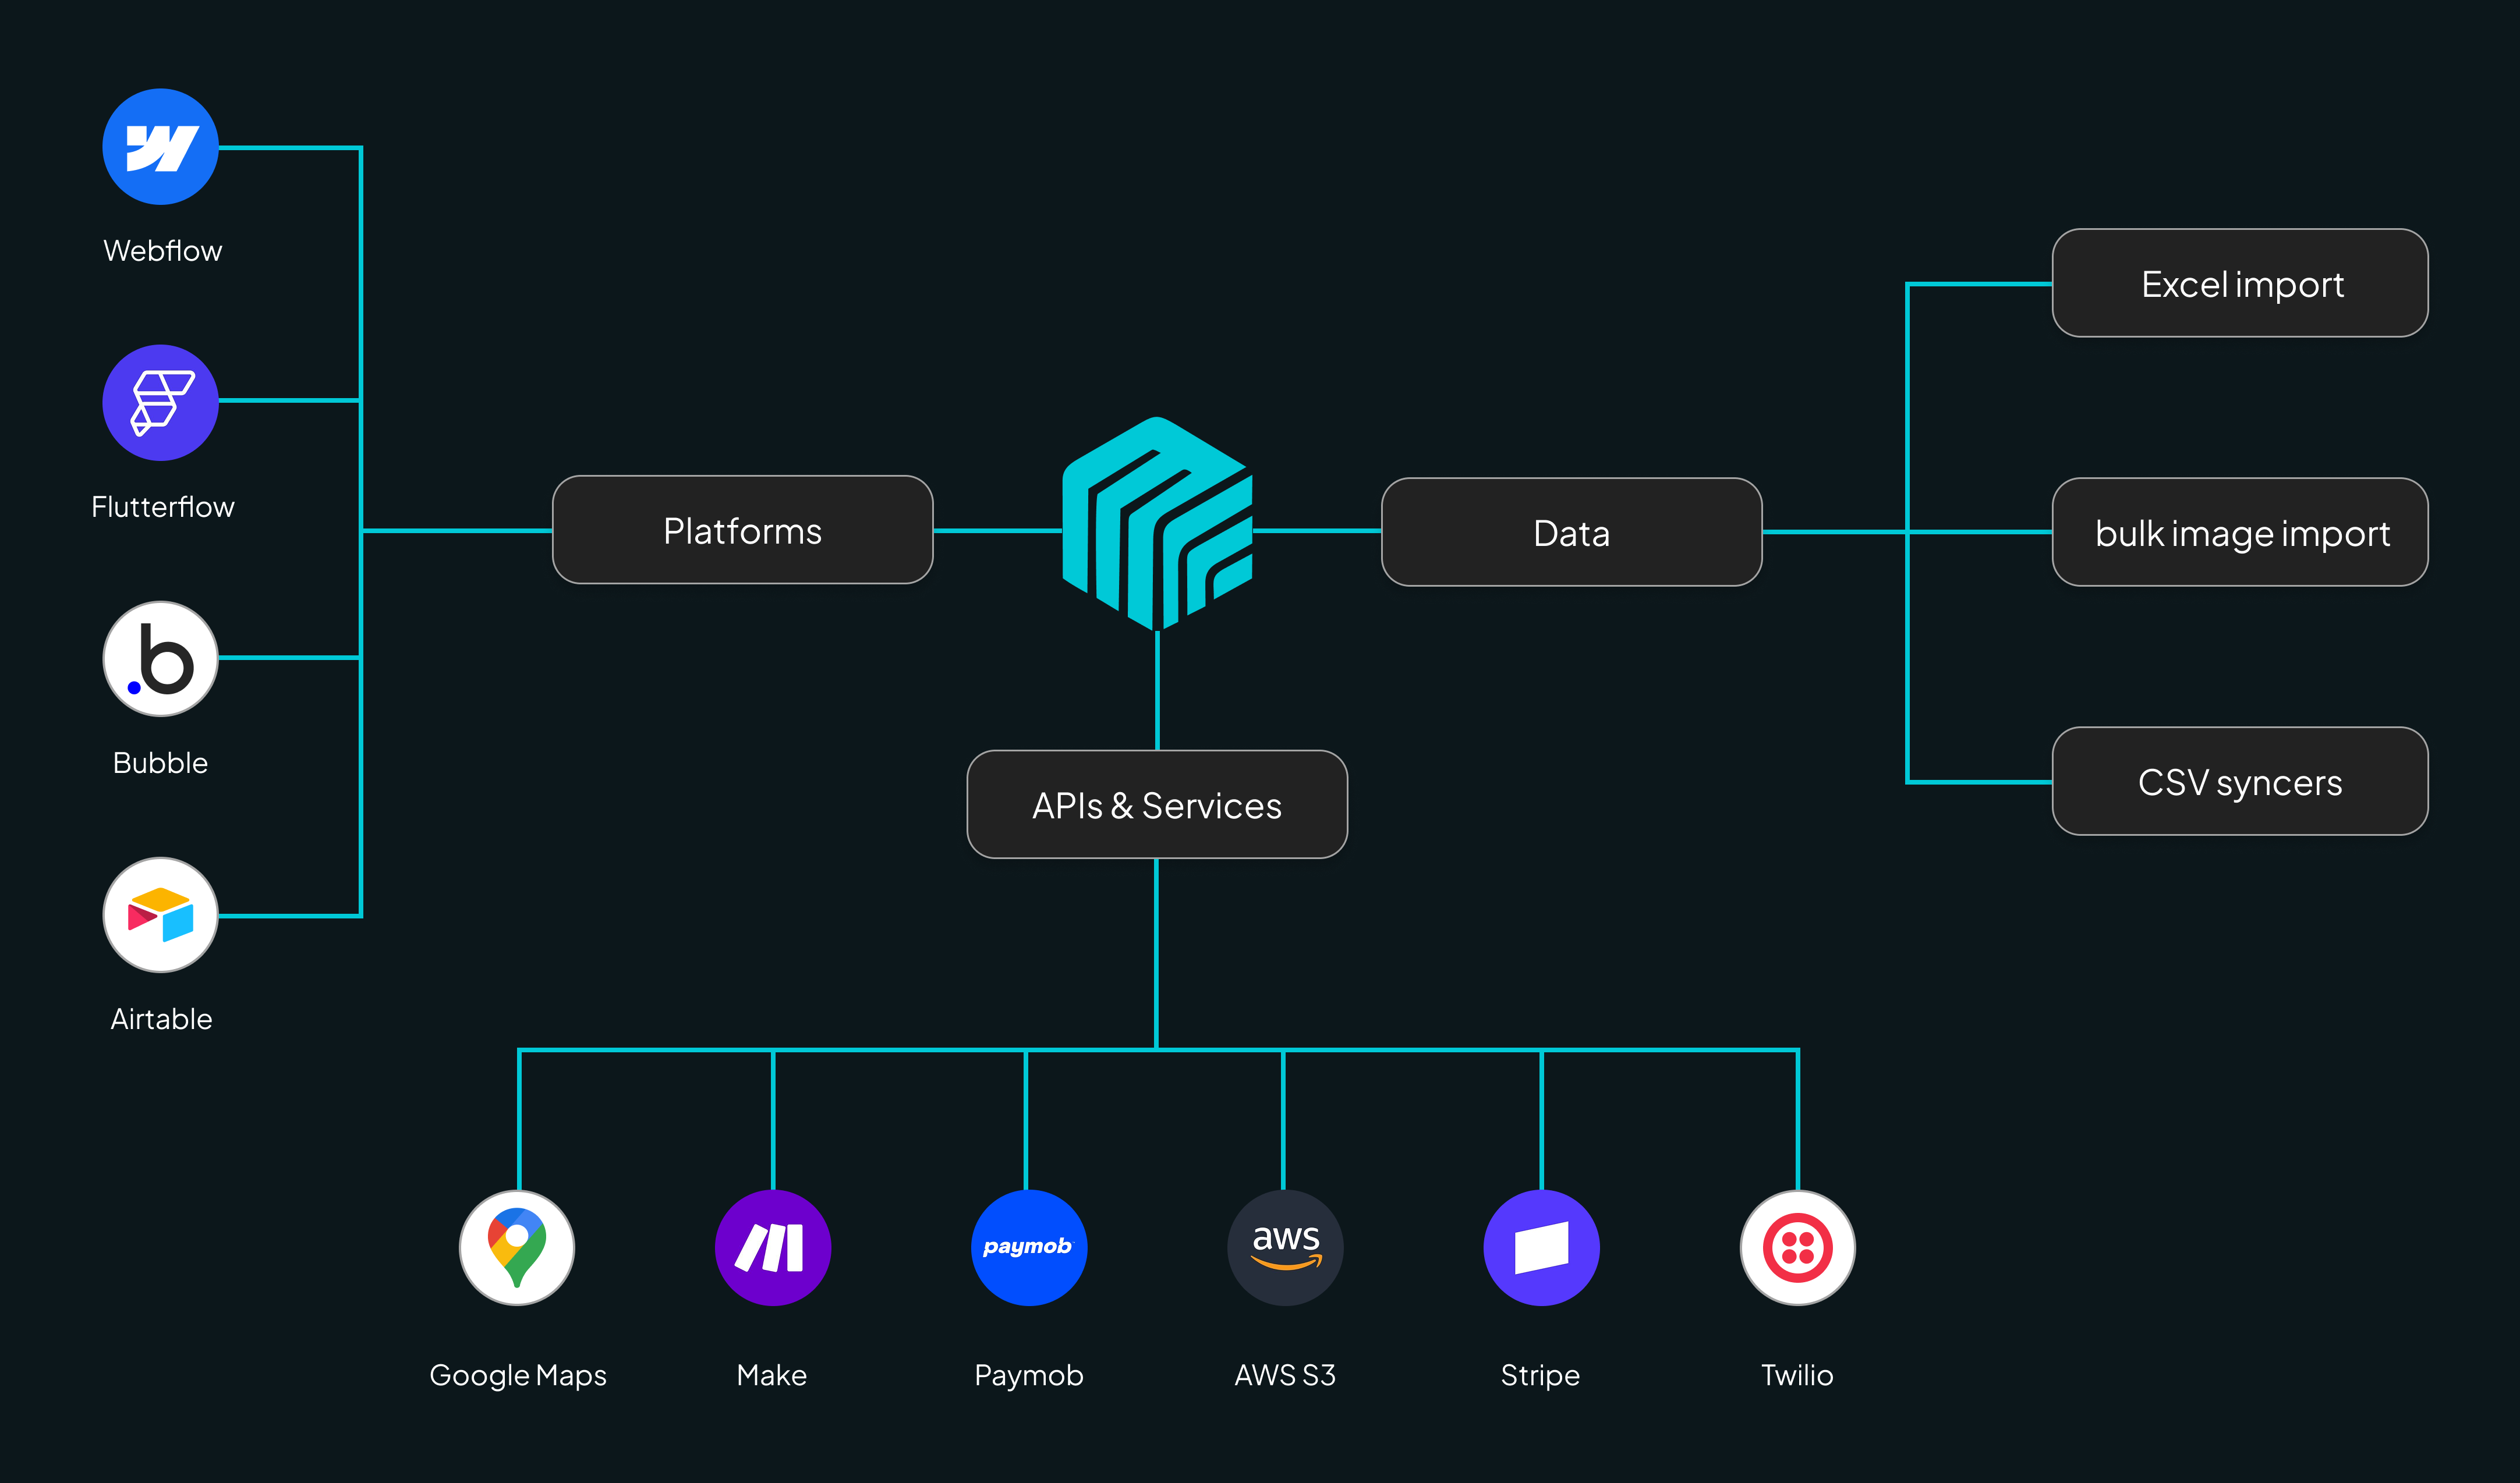Click the Twilio text label
Screen dimensions: 2520x1483
1797,1375
